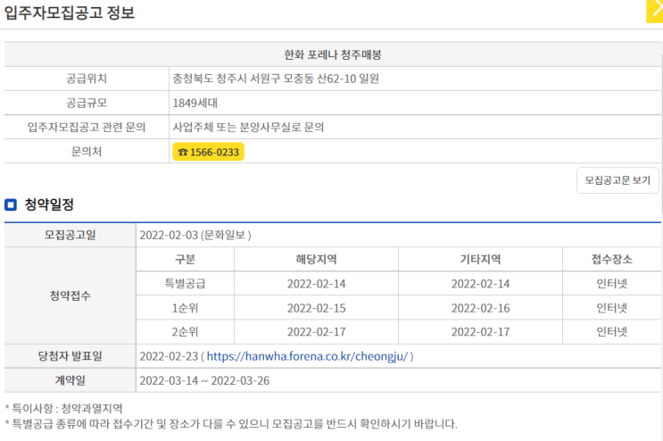
Task: Select the 공급위치 label cell
Action: point(87,79)
